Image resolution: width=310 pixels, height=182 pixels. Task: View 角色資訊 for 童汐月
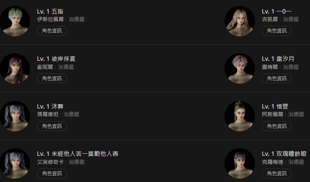pyautogui.click(x=277, y=78)
